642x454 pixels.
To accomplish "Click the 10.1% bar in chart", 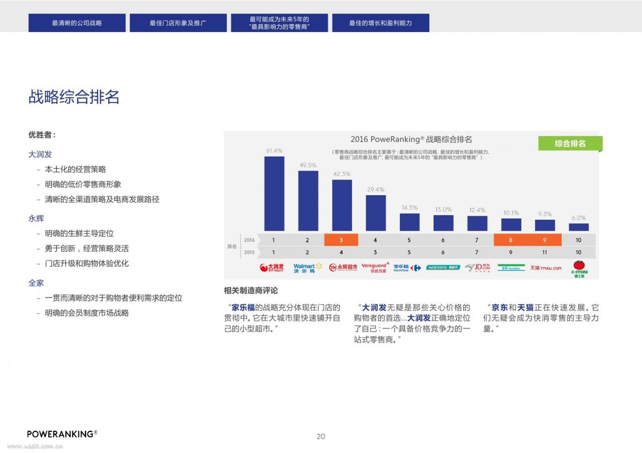I will coord(511,225).
